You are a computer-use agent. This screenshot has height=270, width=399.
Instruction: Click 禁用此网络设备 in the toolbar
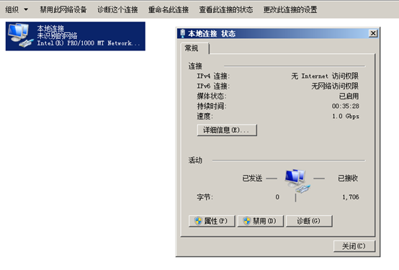click(x=63, y=9)
